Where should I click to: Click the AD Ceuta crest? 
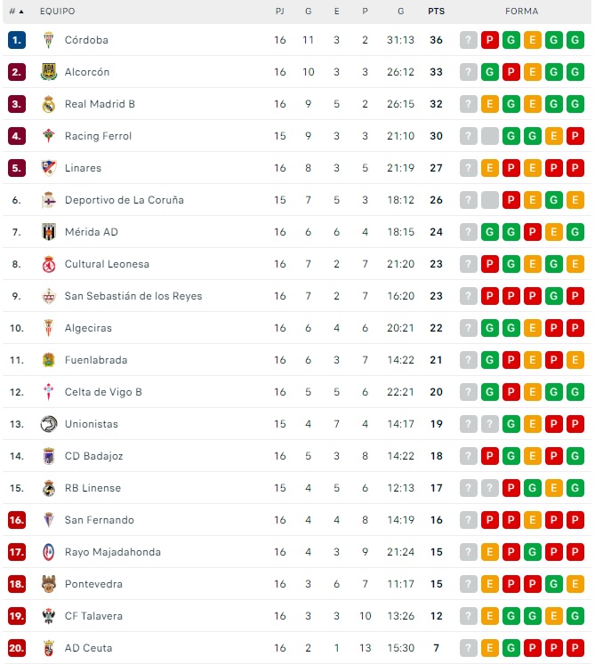[49, 648]
